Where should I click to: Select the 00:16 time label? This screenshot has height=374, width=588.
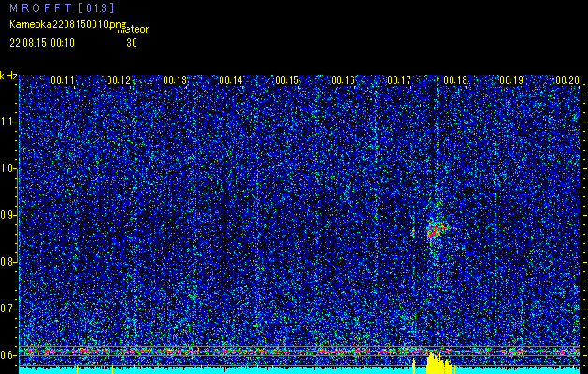(343, 79)
